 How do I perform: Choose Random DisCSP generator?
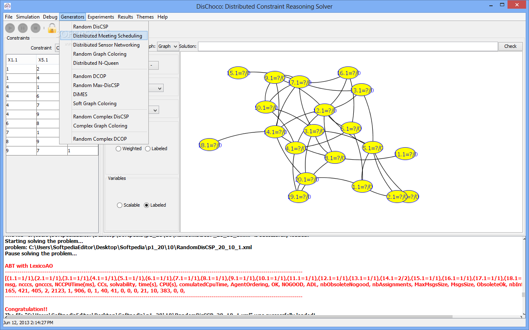click(x=104, y=27)
